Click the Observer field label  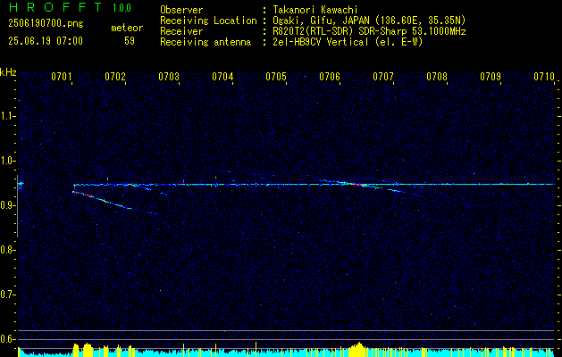pos(181,10)
